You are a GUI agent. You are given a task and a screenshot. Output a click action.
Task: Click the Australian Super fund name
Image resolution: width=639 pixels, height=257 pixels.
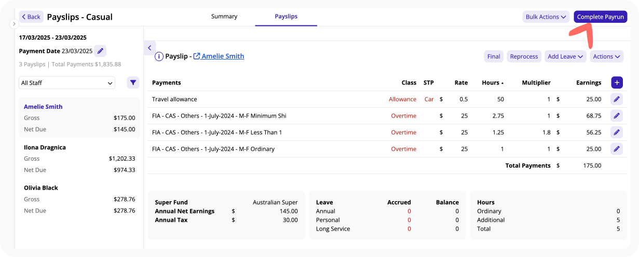pyautogui.click(x=275, y=202)
